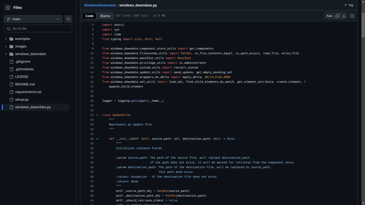Jump to Top of the file
Screen dimensions: 365x205
coord(349,5)
